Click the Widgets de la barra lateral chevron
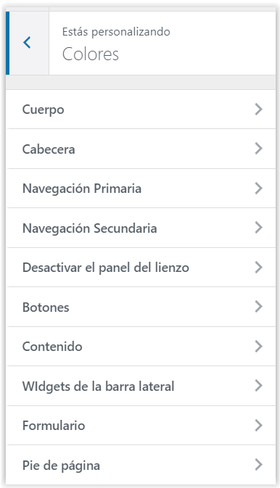This screenshot has height=488, width=280. point(258,386)
